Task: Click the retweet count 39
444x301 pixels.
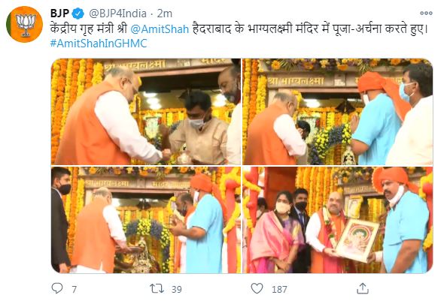Action: pyautogui.click(x=177, y=290)
